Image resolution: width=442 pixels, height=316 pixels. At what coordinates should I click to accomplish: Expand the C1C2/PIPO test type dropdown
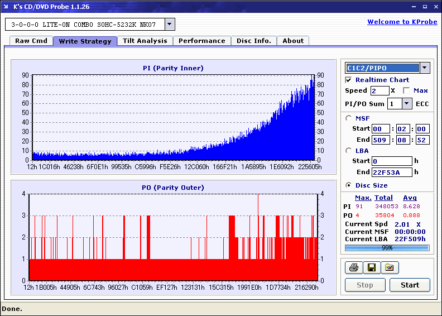click(x=424, y=68)
